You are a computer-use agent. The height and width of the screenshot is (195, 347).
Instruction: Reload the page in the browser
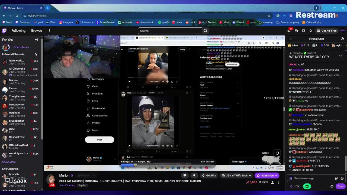[x=17, y=16]
